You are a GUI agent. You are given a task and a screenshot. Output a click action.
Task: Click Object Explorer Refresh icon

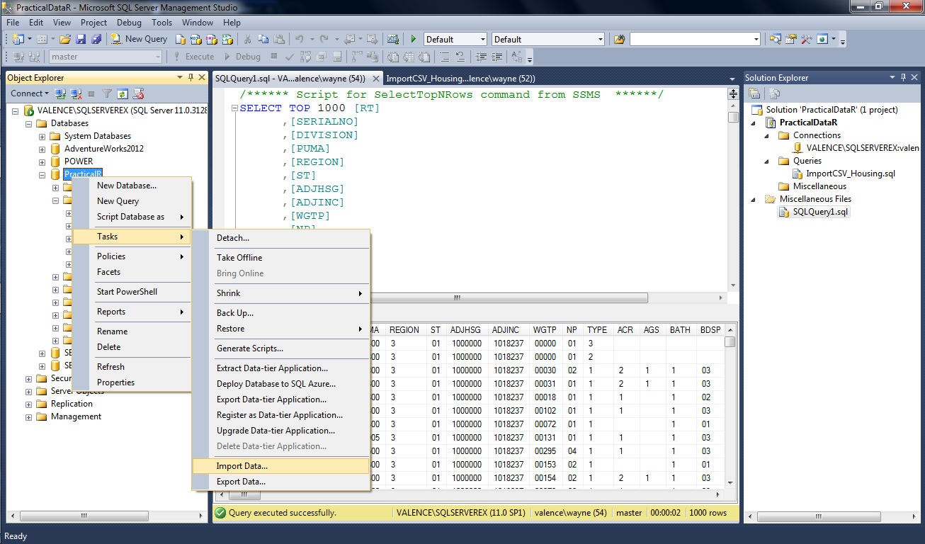(123, 93)
